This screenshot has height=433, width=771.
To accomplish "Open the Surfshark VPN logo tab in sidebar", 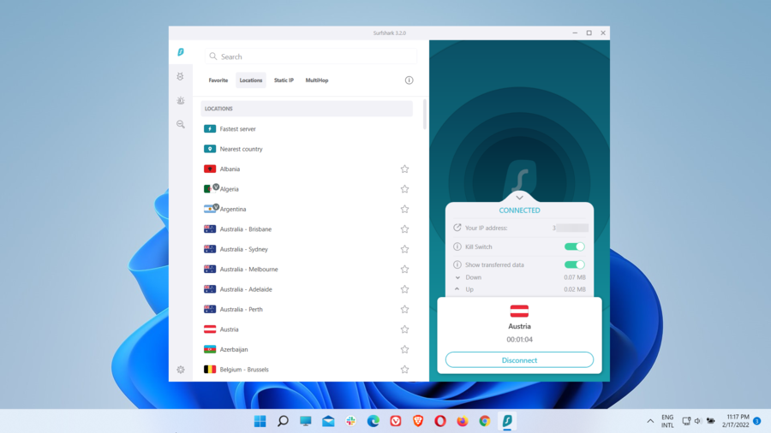I will [181, 52].
